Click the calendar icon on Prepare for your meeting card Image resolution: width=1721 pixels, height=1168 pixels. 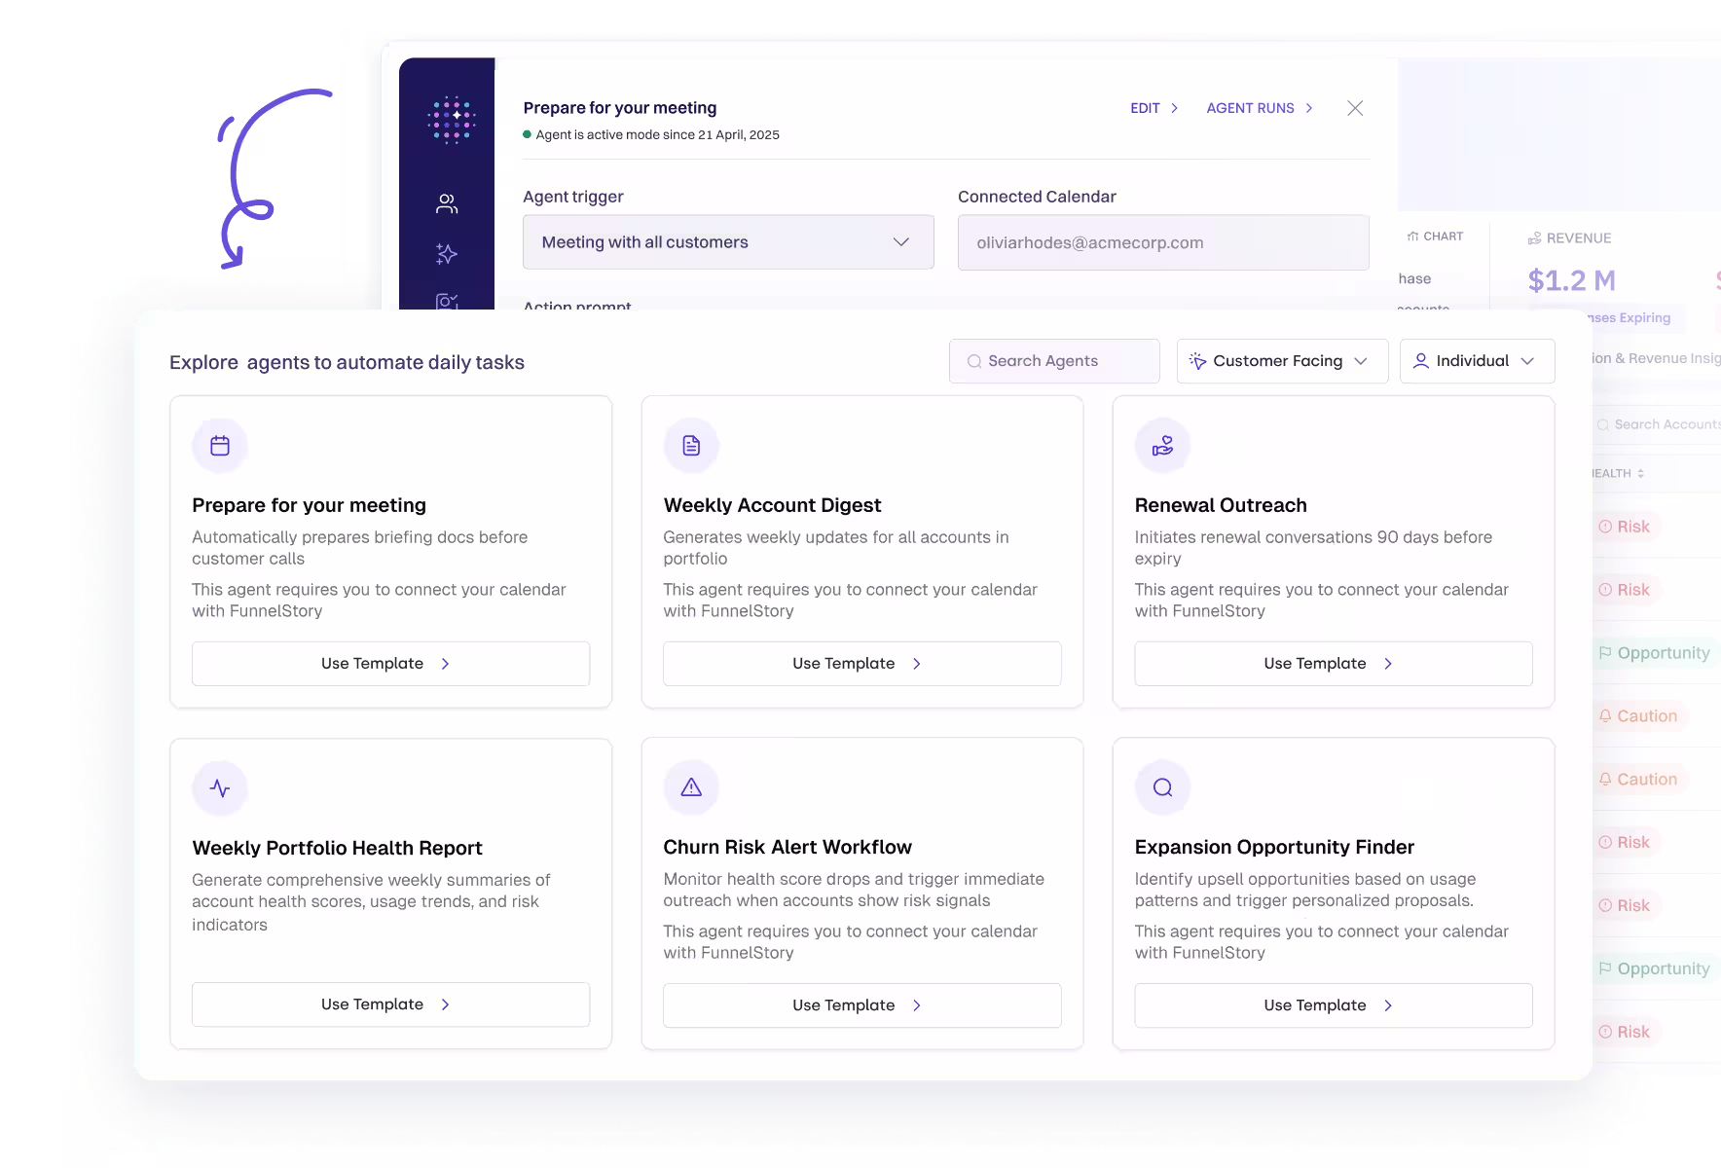click(x=220, y=445)
